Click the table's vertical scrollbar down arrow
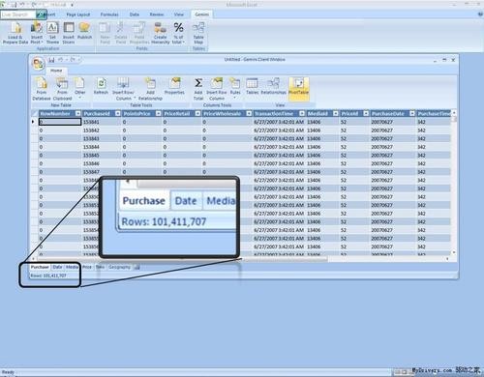Viewport: 484px width, 377px height. tap(454, 252)
